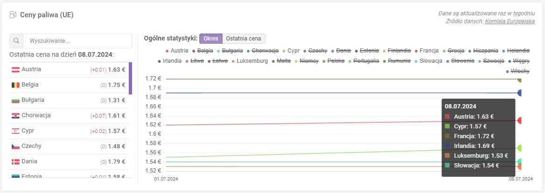The width and height of the screenshot is (545, 193).
Task: Select the Bułgaria 1.31 € price
Action: (117, 100)
